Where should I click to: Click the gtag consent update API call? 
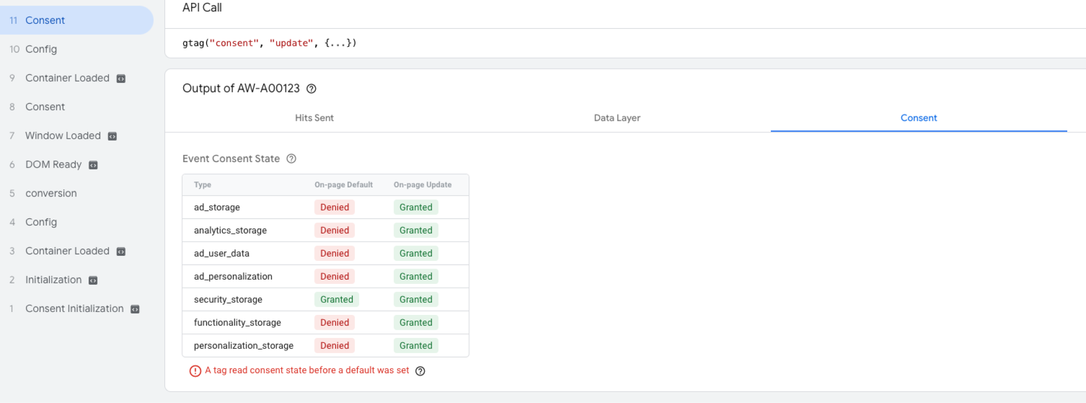coord(269,43)
